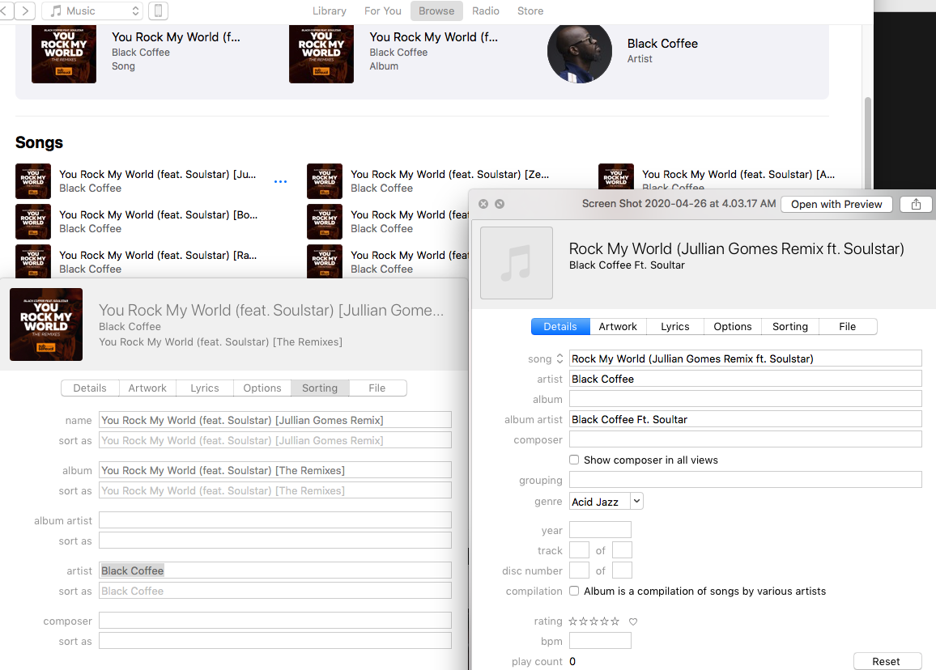Select the song You Rock My World [A...
The image size is (936, 670).
(x=738, y=174)
